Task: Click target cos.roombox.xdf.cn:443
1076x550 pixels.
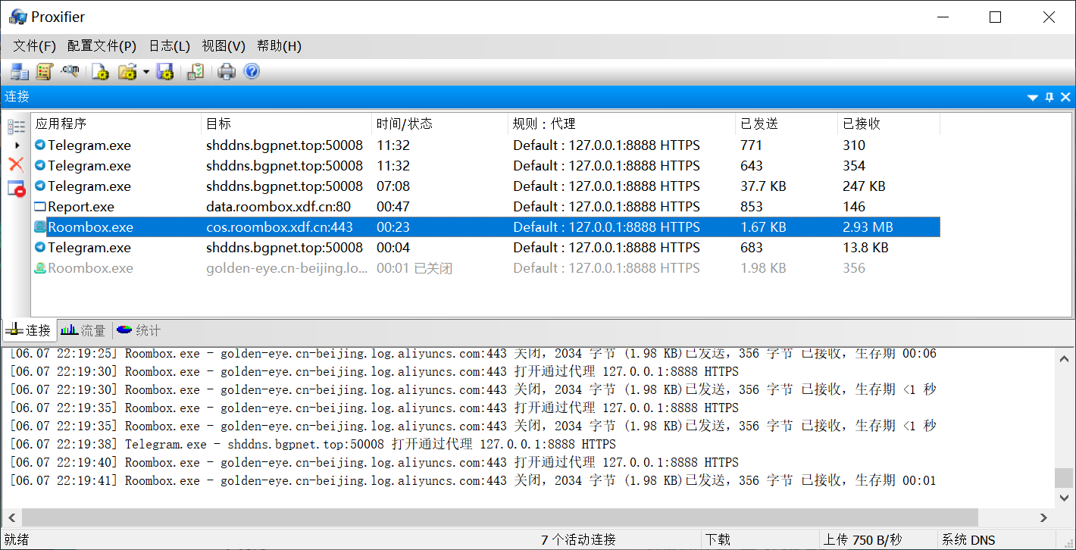Action: coord(280,227)
